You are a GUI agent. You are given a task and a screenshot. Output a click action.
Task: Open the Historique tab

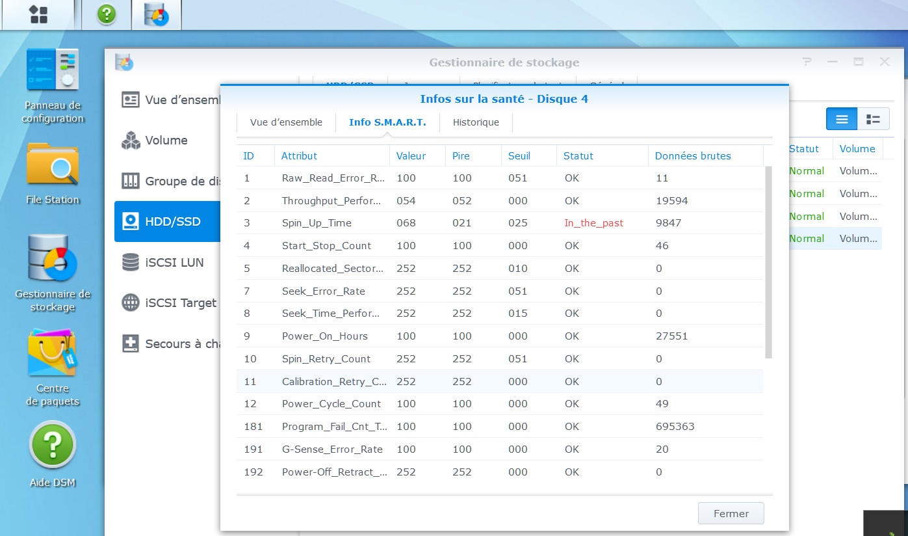(476, 122)
